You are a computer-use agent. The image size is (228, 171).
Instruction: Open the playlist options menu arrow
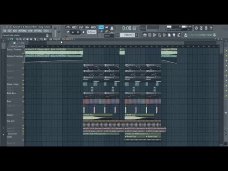[x=8, y=39]
